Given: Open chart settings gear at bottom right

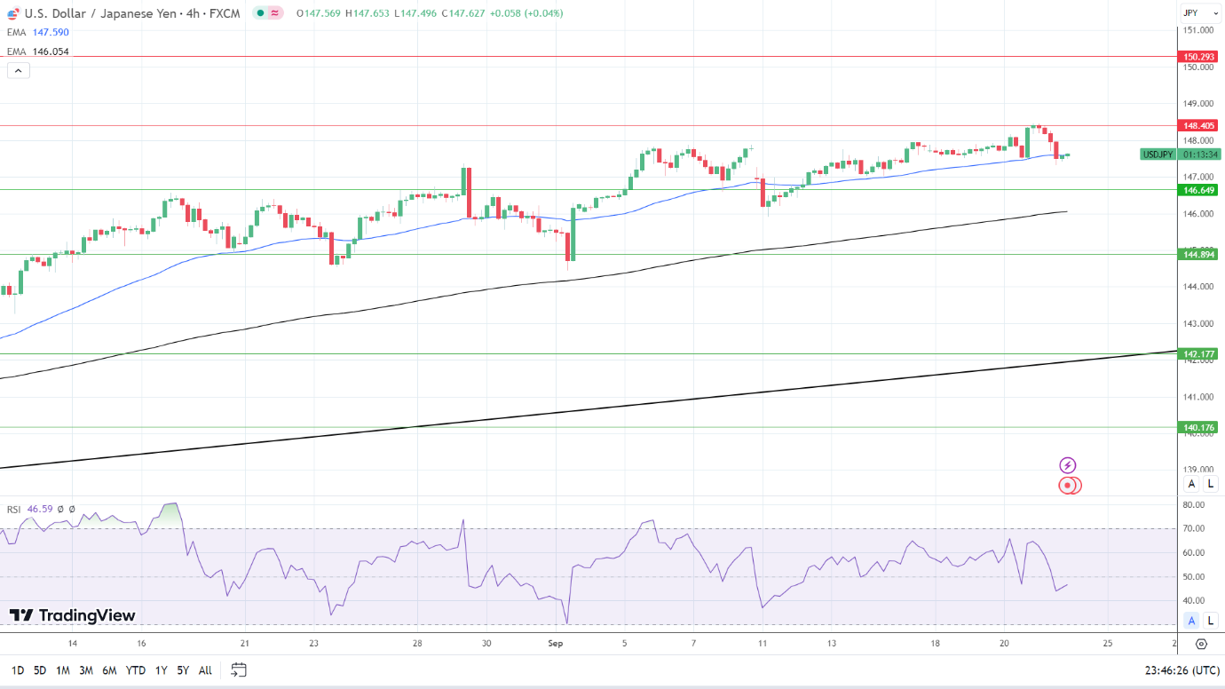Looking at the screenshot, I should pos(1201,644).
